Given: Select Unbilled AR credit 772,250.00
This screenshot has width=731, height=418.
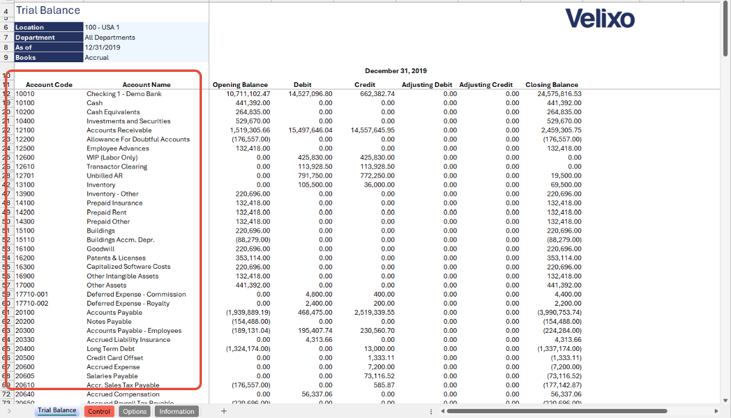Looking at the screenshot, I should coord(377,176).
